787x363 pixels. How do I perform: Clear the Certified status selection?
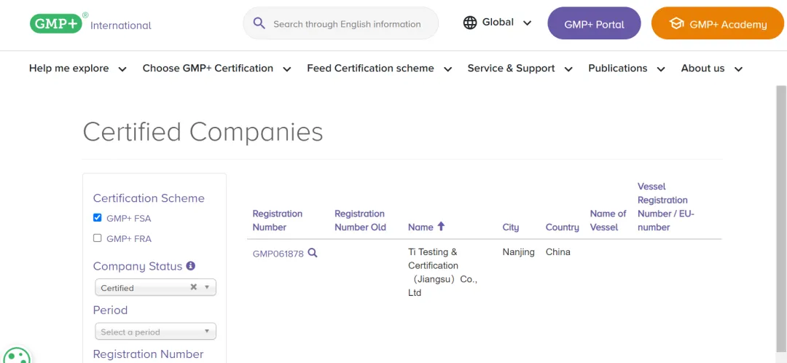coord(194,287)
